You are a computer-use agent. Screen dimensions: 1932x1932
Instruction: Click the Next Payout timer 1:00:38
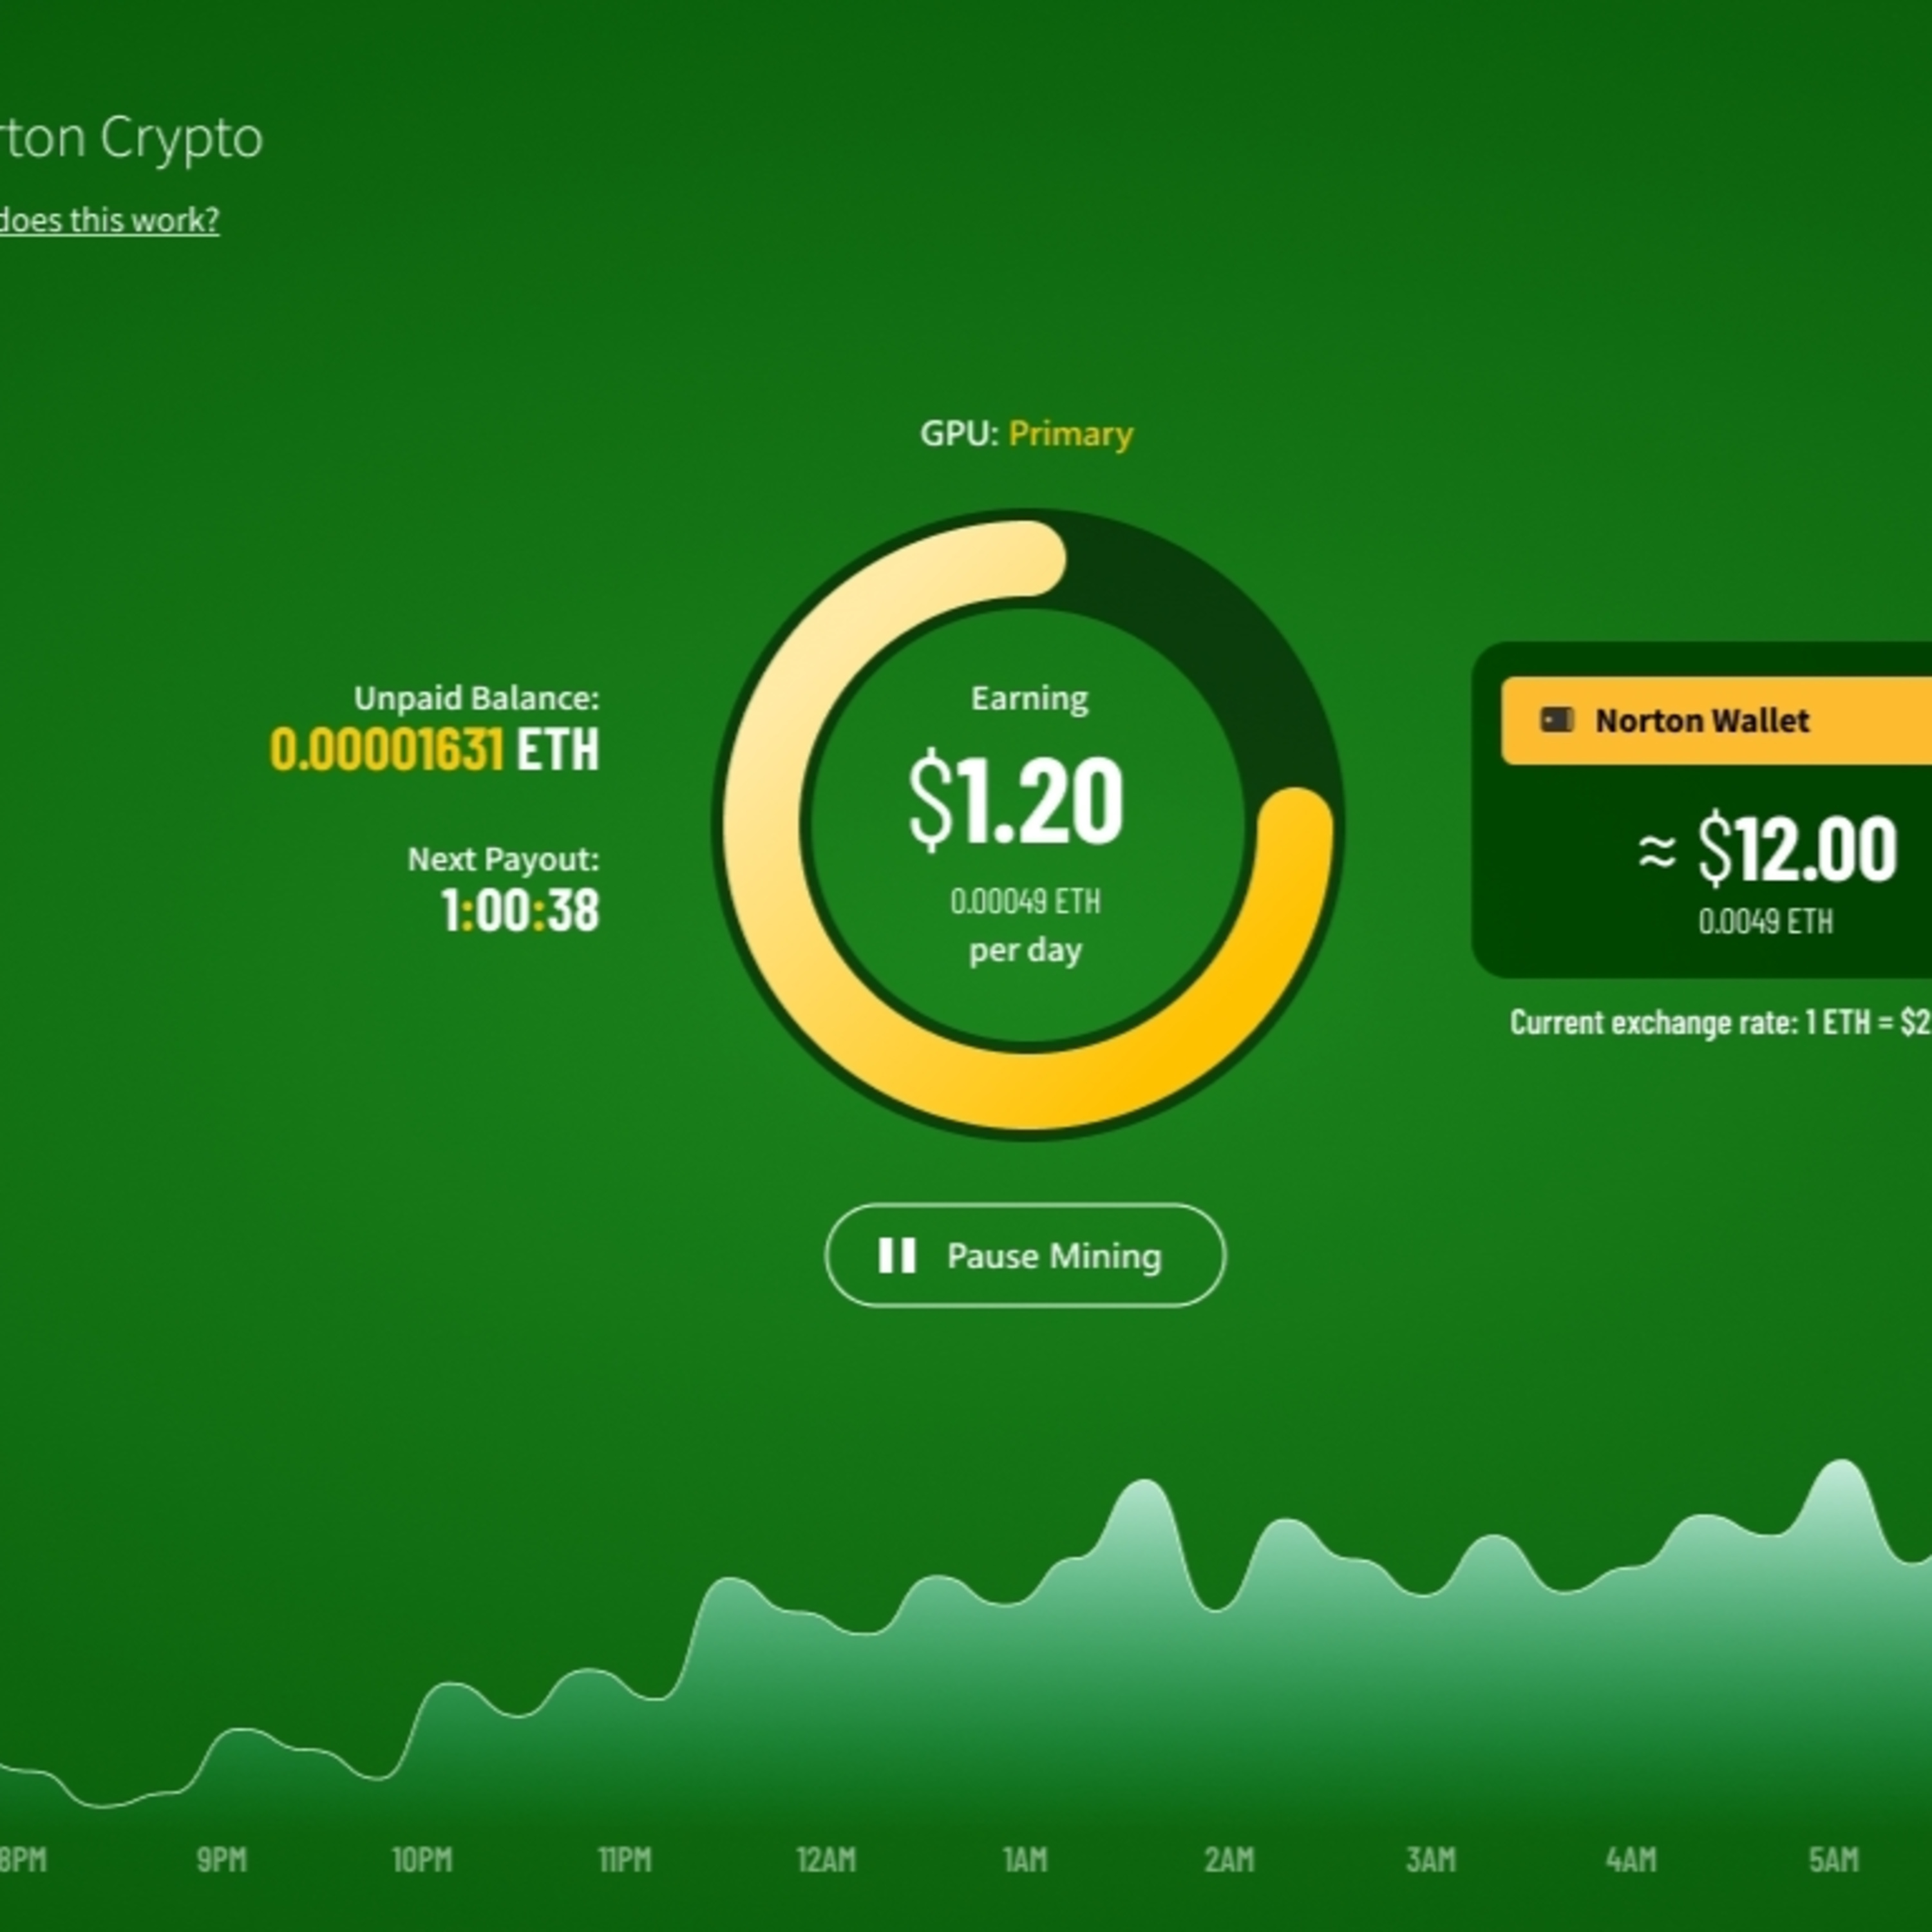pyautogui.click(x=520, y=911)
